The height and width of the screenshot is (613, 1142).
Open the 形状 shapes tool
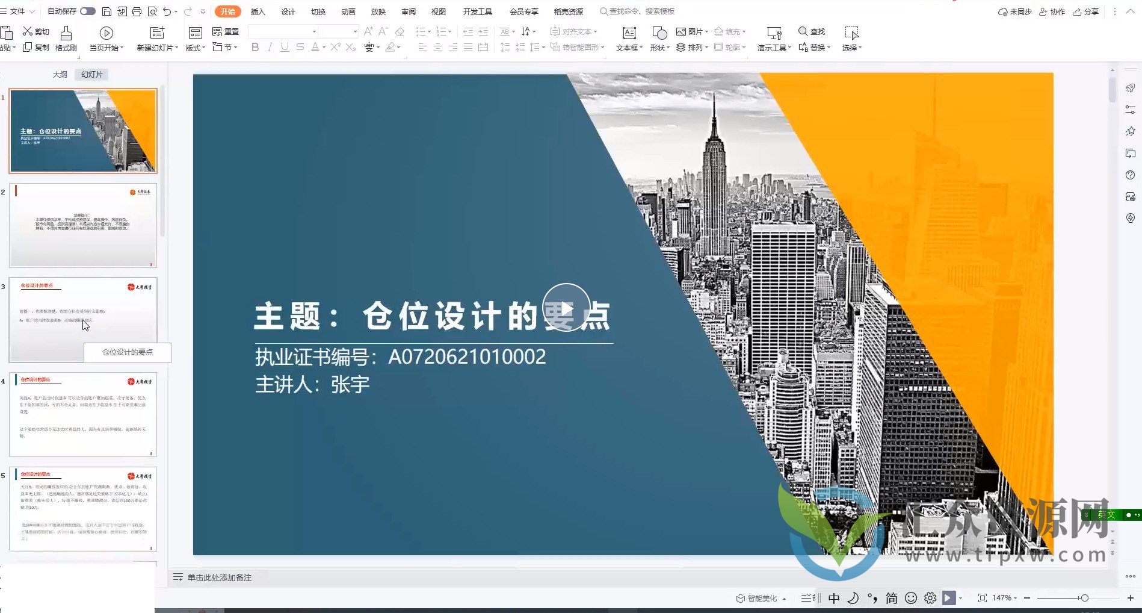pos(659,33)
